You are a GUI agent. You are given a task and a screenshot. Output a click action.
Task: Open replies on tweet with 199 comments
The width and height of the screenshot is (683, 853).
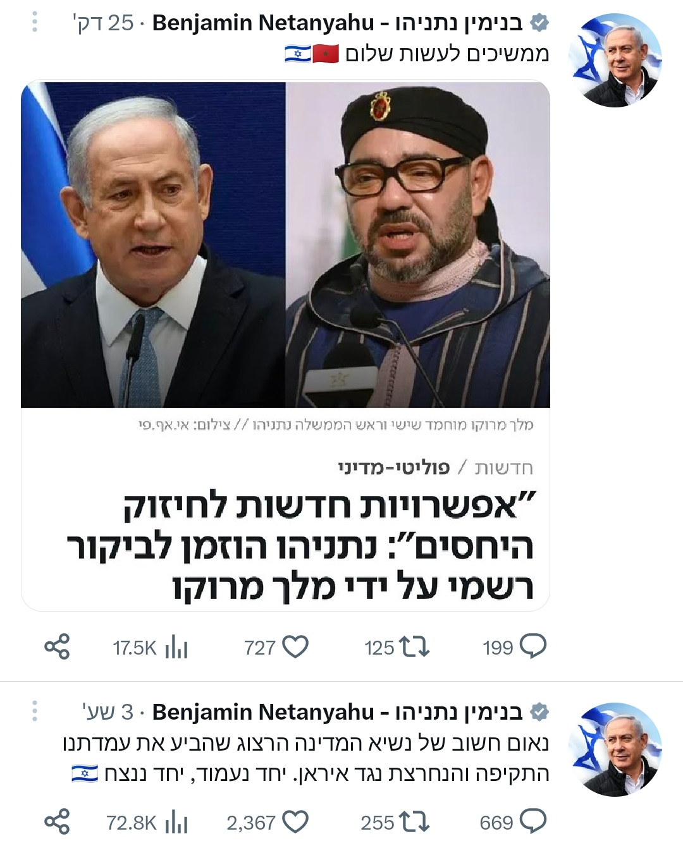pyautogui.click(x=532, y=648)
